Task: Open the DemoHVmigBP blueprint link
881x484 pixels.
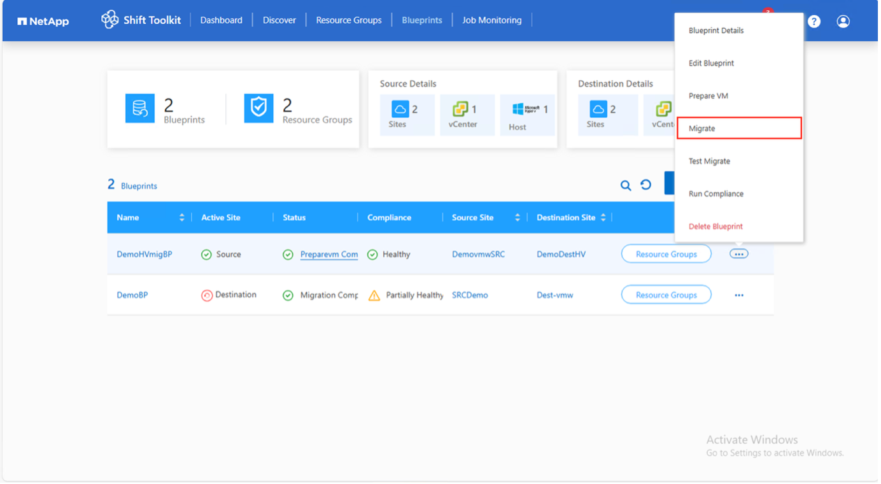Action: click(x=144, y=254)
